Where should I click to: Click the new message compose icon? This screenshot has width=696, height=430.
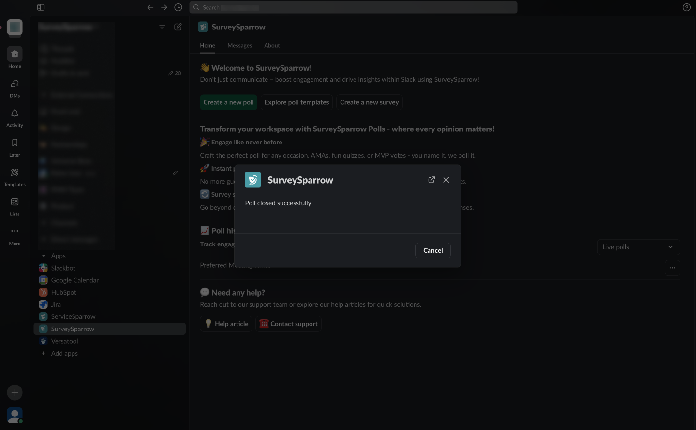(x=178, y=27)
